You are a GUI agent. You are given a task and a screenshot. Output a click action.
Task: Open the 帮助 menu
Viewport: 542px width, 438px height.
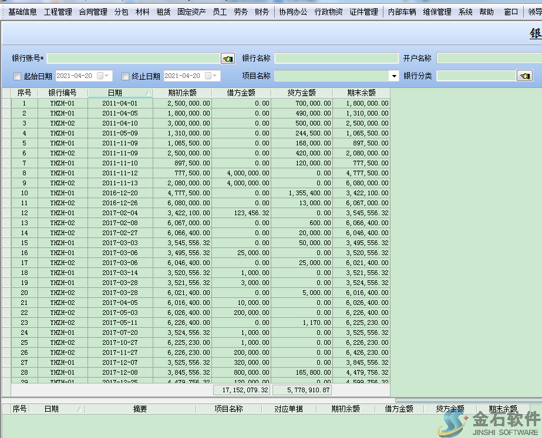pos(486,12)
